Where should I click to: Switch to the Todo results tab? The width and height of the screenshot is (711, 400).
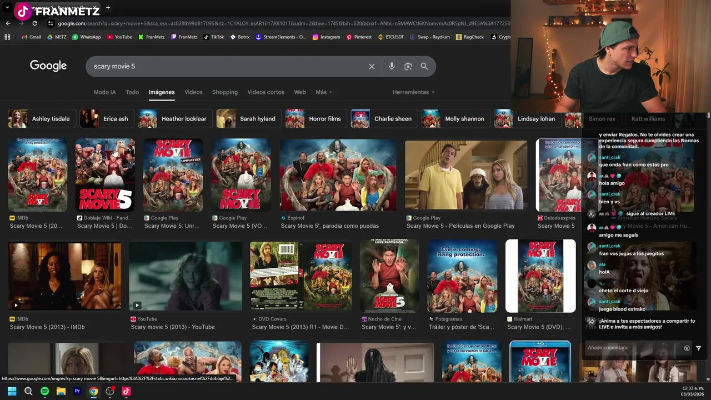coord(132,92)
